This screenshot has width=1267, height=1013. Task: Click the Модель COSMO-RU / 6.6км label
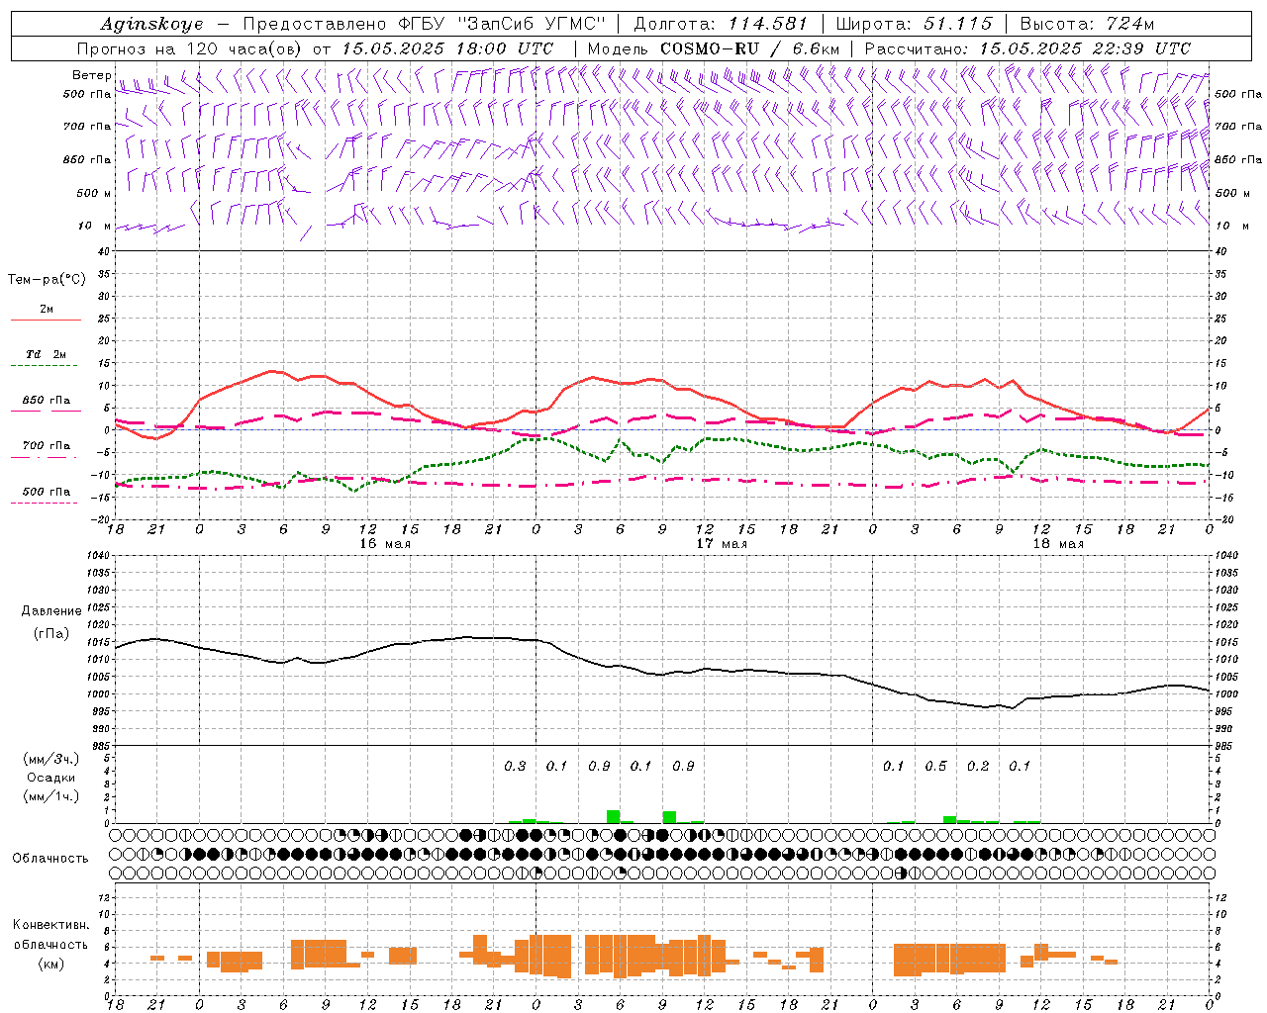click(x=714, y=48)
